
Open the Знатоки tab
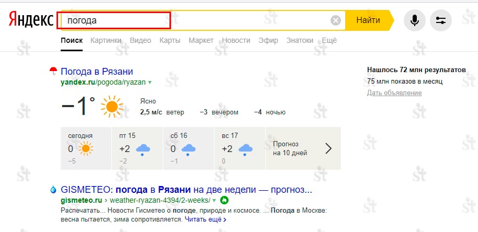[x=300, y=40]
